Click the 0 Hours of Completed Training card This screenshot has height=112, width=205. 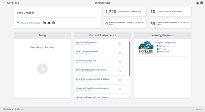pyautogui.click(x=125, y=23)
